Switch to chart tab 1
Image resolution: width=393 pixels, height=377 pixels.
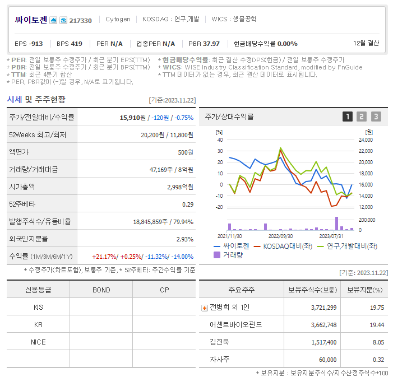point(348,117)
